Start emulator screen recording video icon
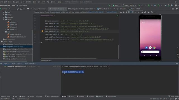 149,12
